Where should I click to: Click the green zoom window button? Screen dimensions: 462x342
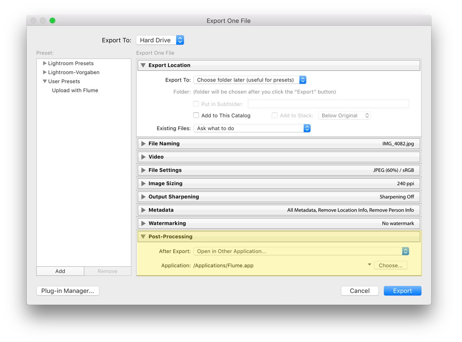[x=52, y=20]
